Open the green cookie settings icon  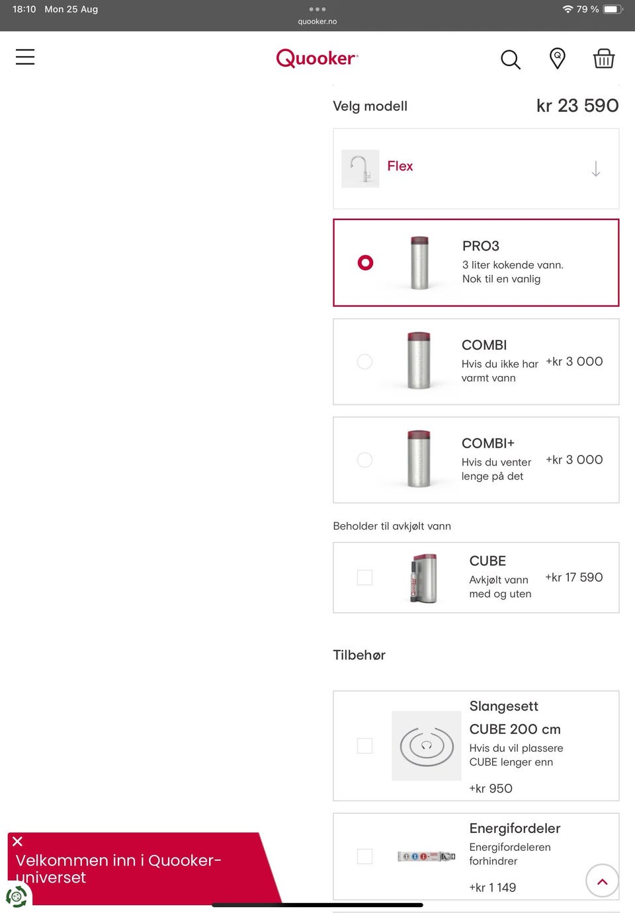[17, 896]
